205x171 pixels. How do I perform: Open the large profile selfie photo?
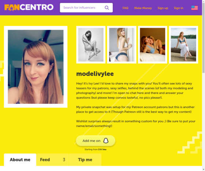(36, 67)
